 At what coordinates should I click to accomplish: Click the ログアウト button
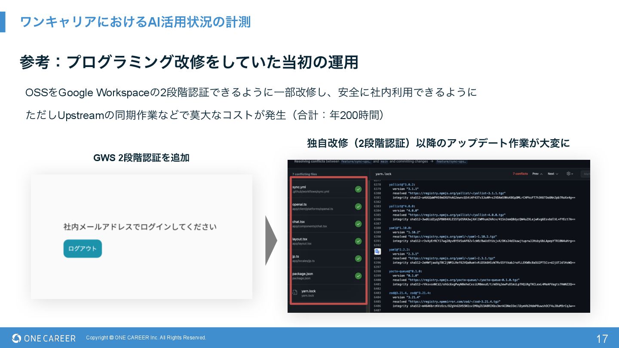[x=83, y=249]
